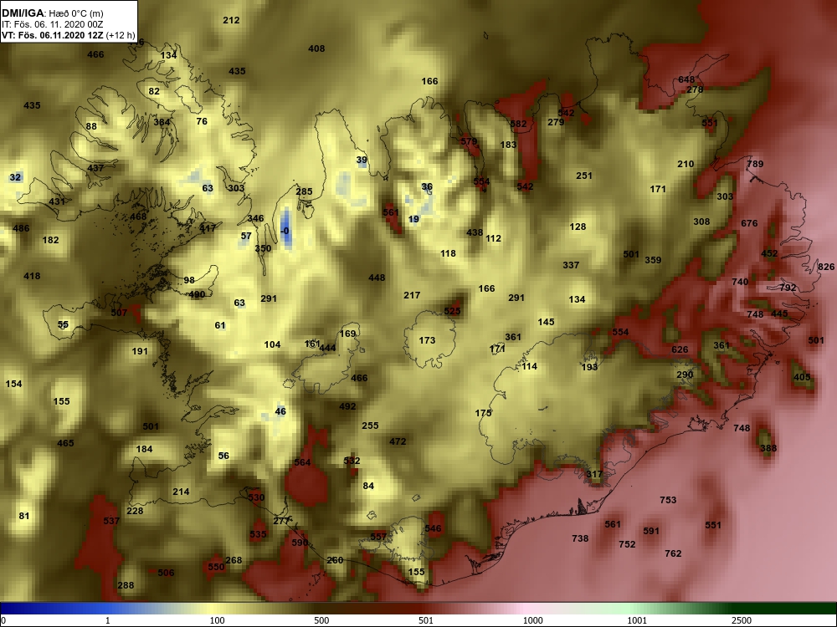Image resolution: width=837 pixels, height=627 pixels.
Task: Select the map value 384
Action: [162, 122]
